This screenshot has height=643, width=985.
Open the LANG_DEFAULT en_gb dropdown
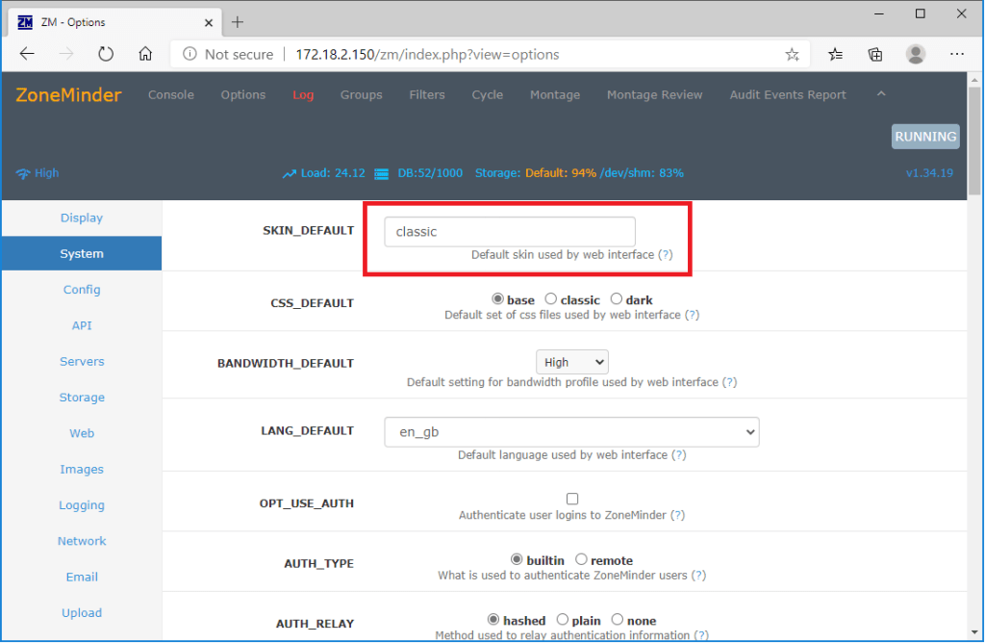point(571,432)
